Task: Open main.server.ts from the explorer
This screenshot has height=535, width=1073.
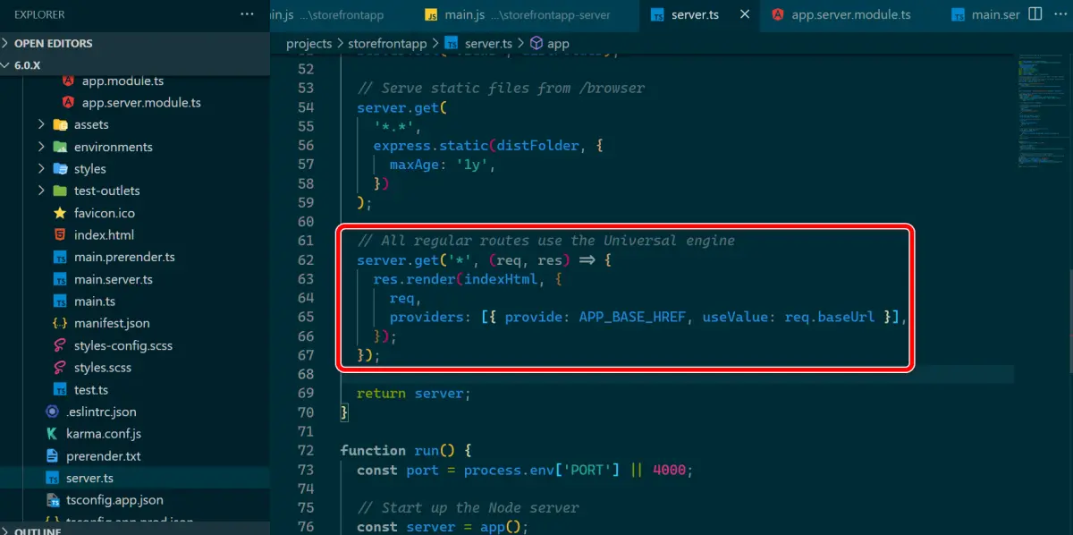Action: (114, 279)
